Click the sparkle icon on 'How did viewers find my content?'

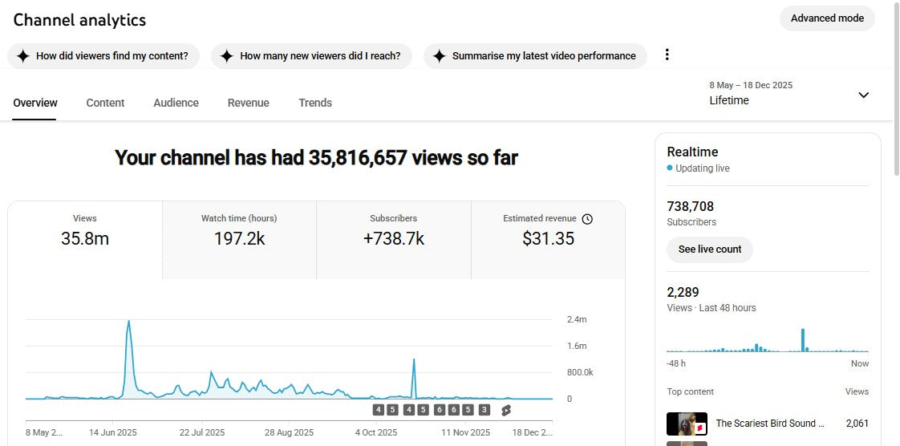(x=23, y=56)
